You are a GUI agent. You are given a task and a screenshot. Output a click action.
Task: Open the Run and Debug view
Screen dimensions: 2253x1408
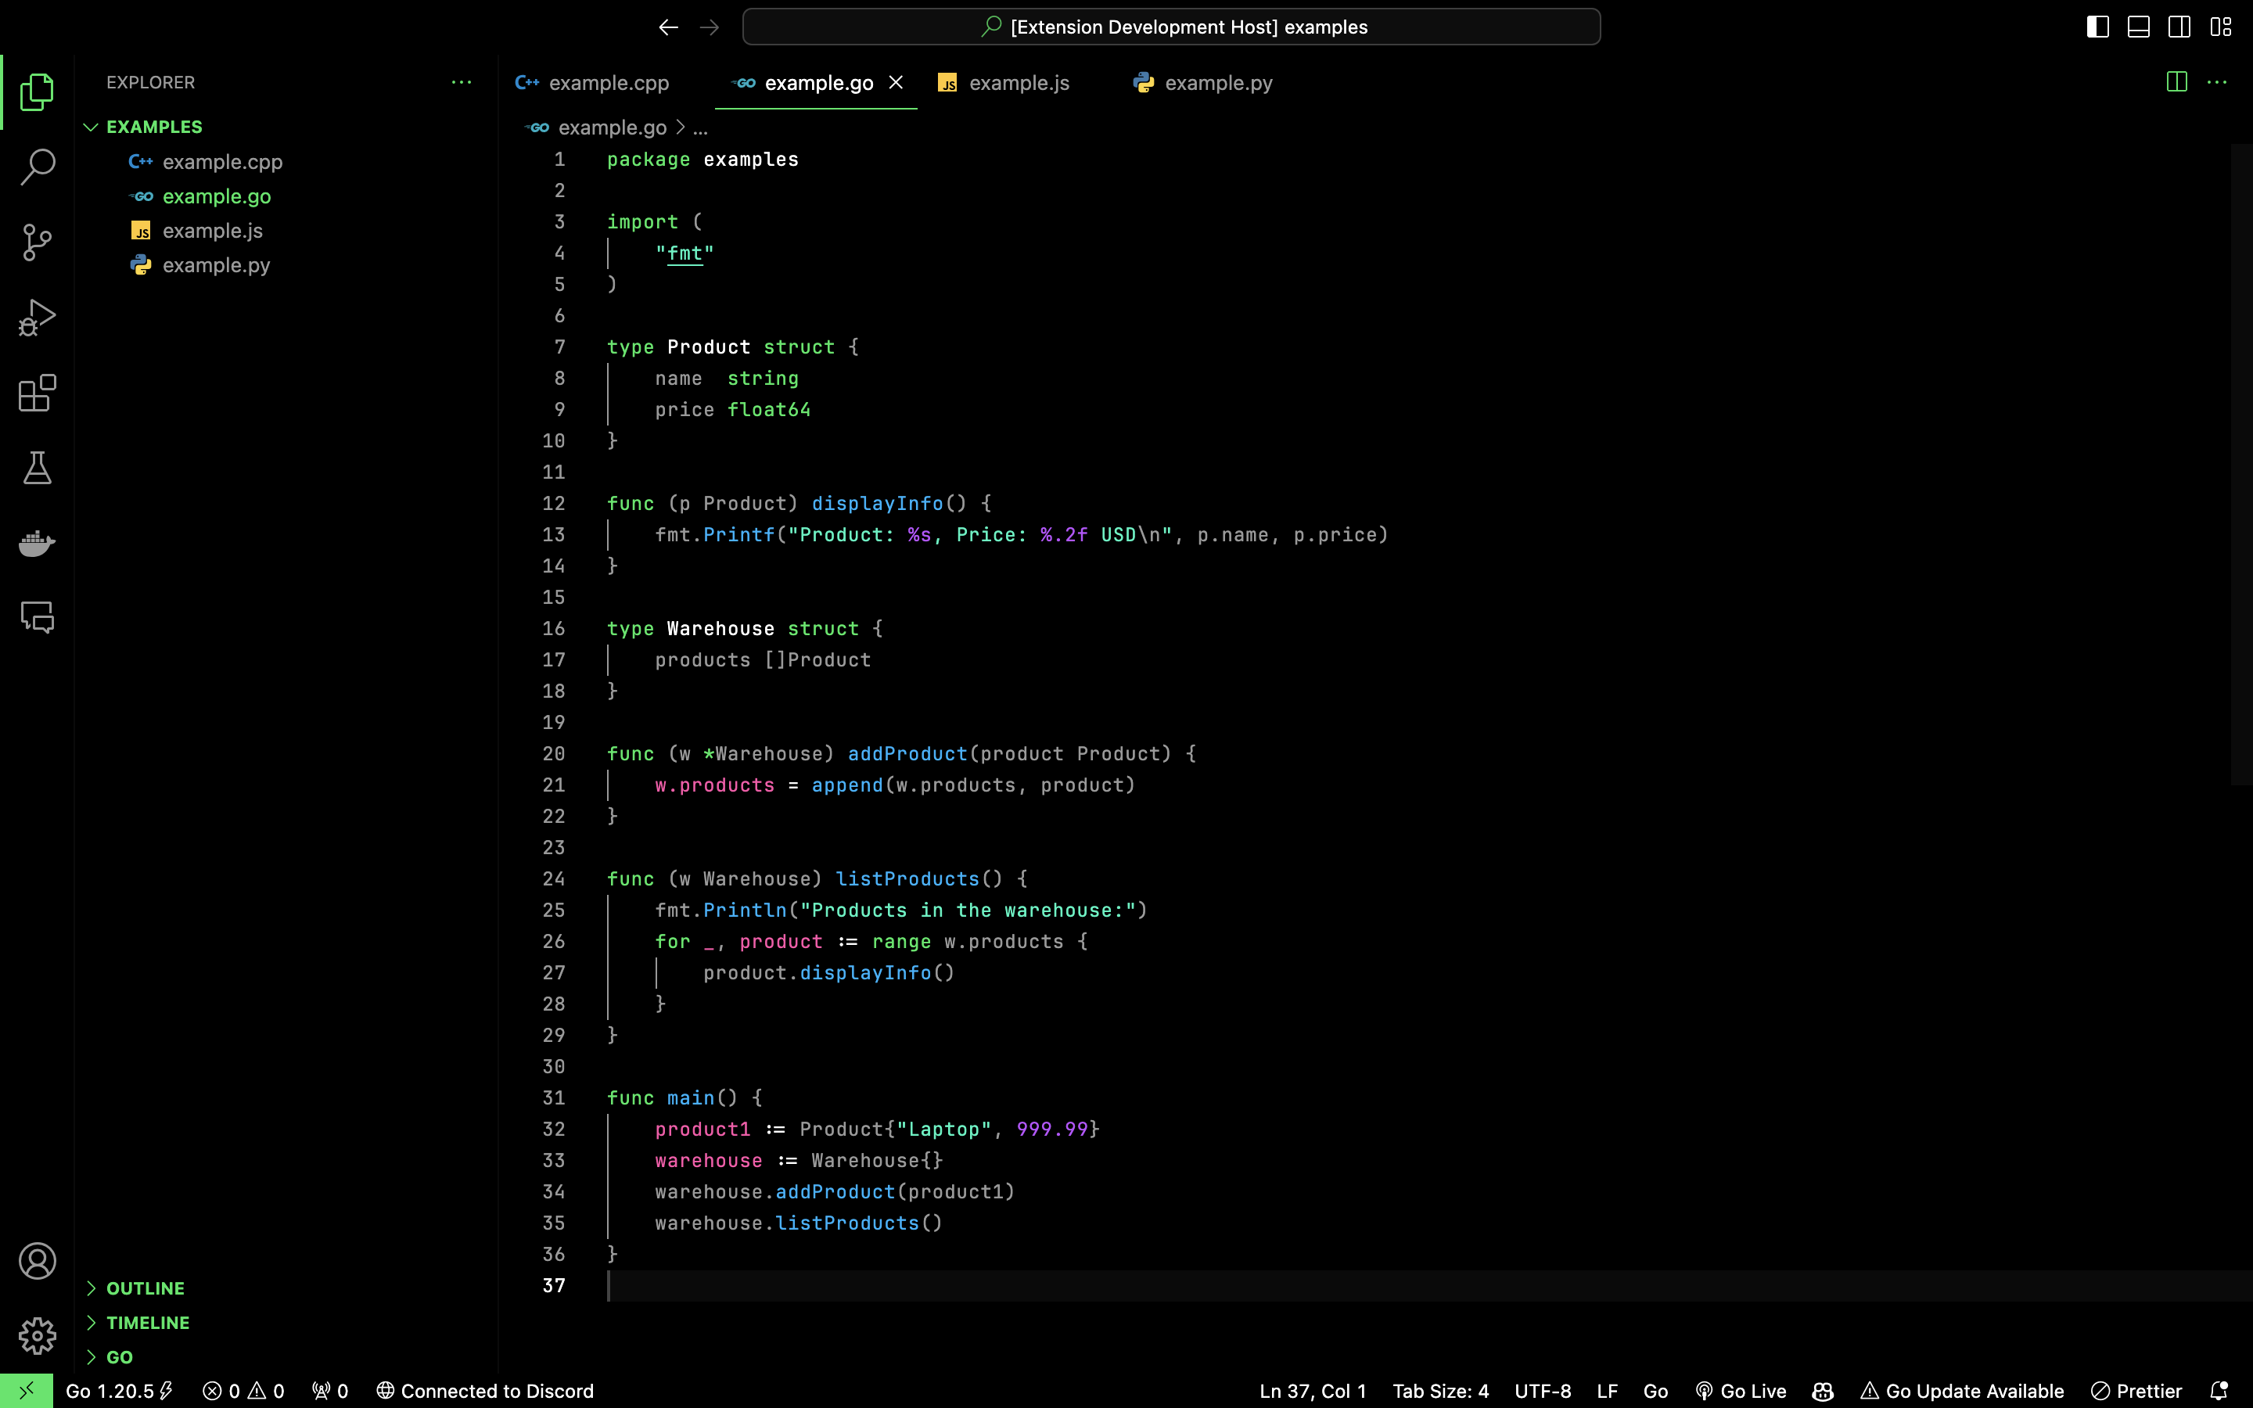click(38, 318)
